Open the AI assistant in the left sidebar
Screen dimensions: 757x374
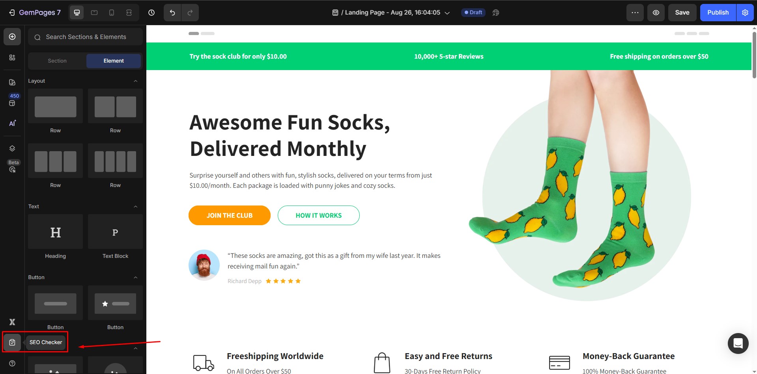[x=12, y=123]
